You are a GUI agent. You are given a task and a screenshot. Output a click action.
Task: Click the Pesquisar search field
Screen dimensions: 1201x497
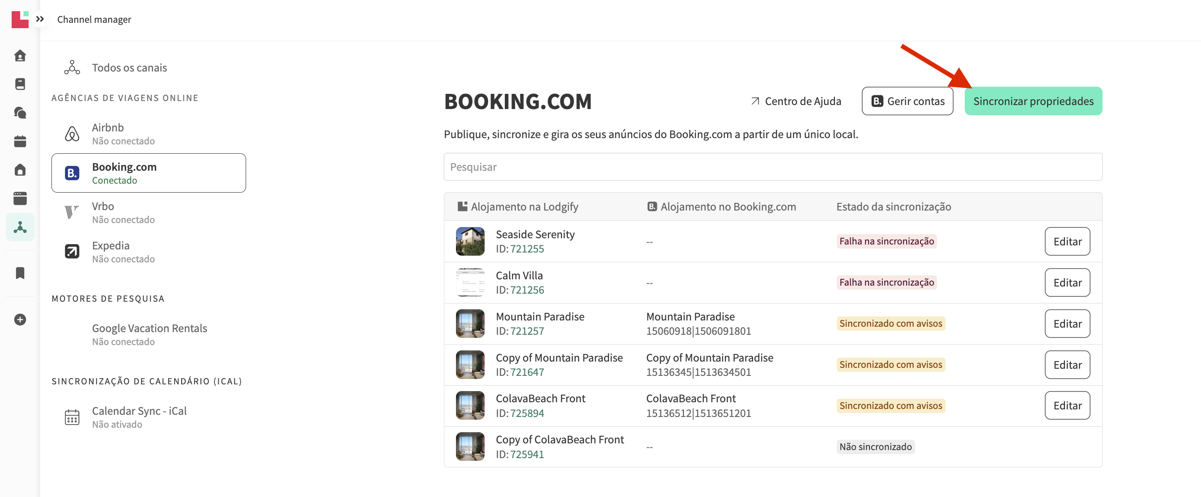point(772,167)
